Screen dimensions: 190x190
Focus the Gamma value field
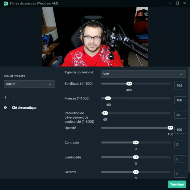coord(180,174)
